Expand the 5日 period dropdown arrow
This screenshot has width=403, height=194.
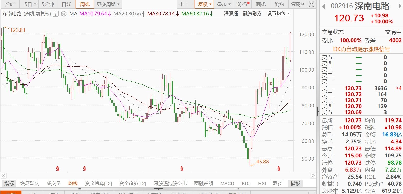pos(35,4)
